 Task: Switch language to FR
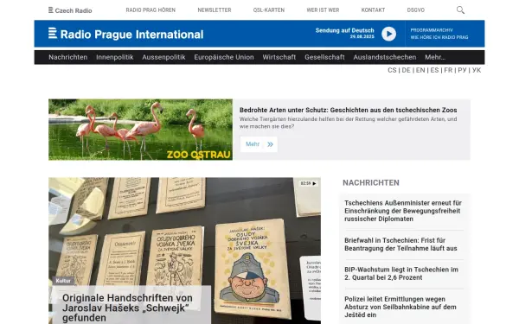(x=448, y=70)
